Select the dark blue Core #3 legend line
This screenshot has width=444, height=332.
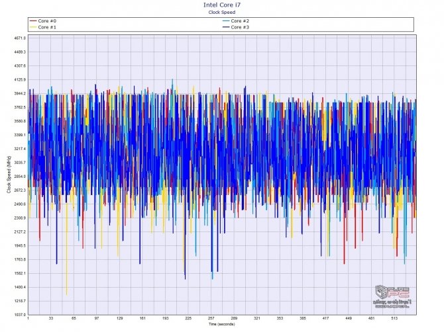click(x=226, y=27)
